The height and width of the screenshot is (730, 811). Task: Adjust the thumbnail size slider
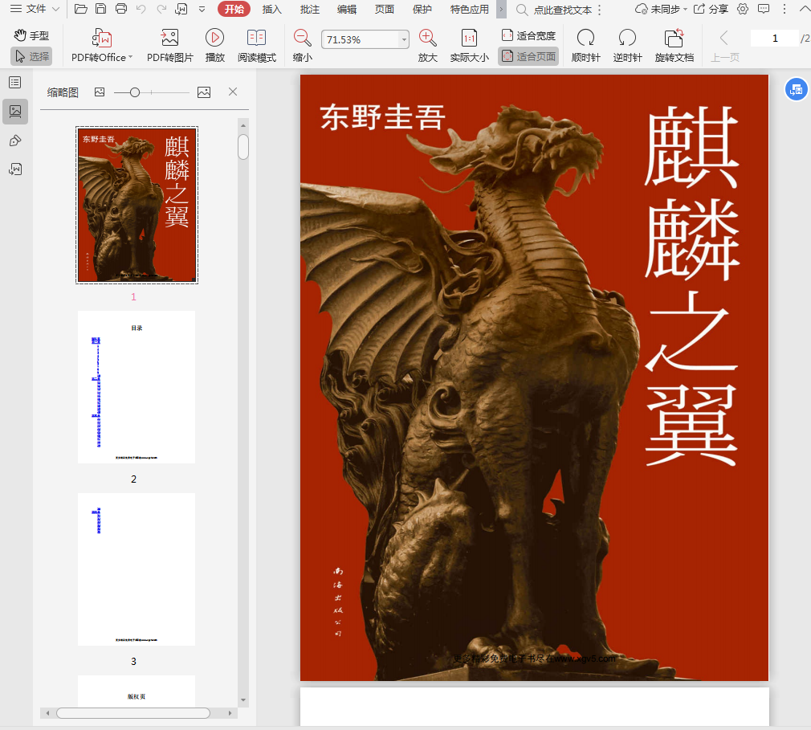pos(135,92)
